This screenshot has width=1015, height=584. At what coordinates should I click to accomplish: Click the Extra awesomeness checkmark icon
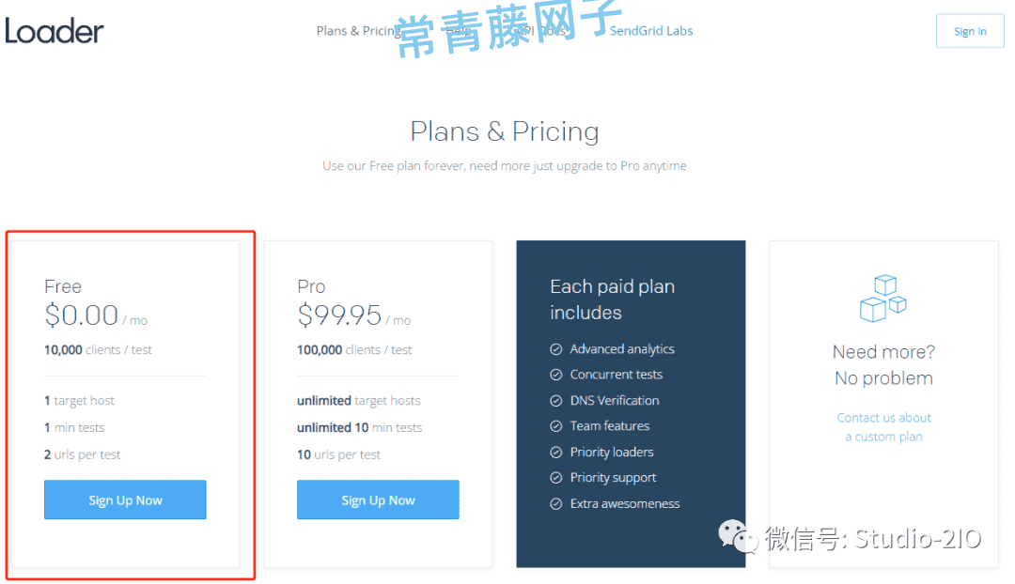(x=555, y=504)
